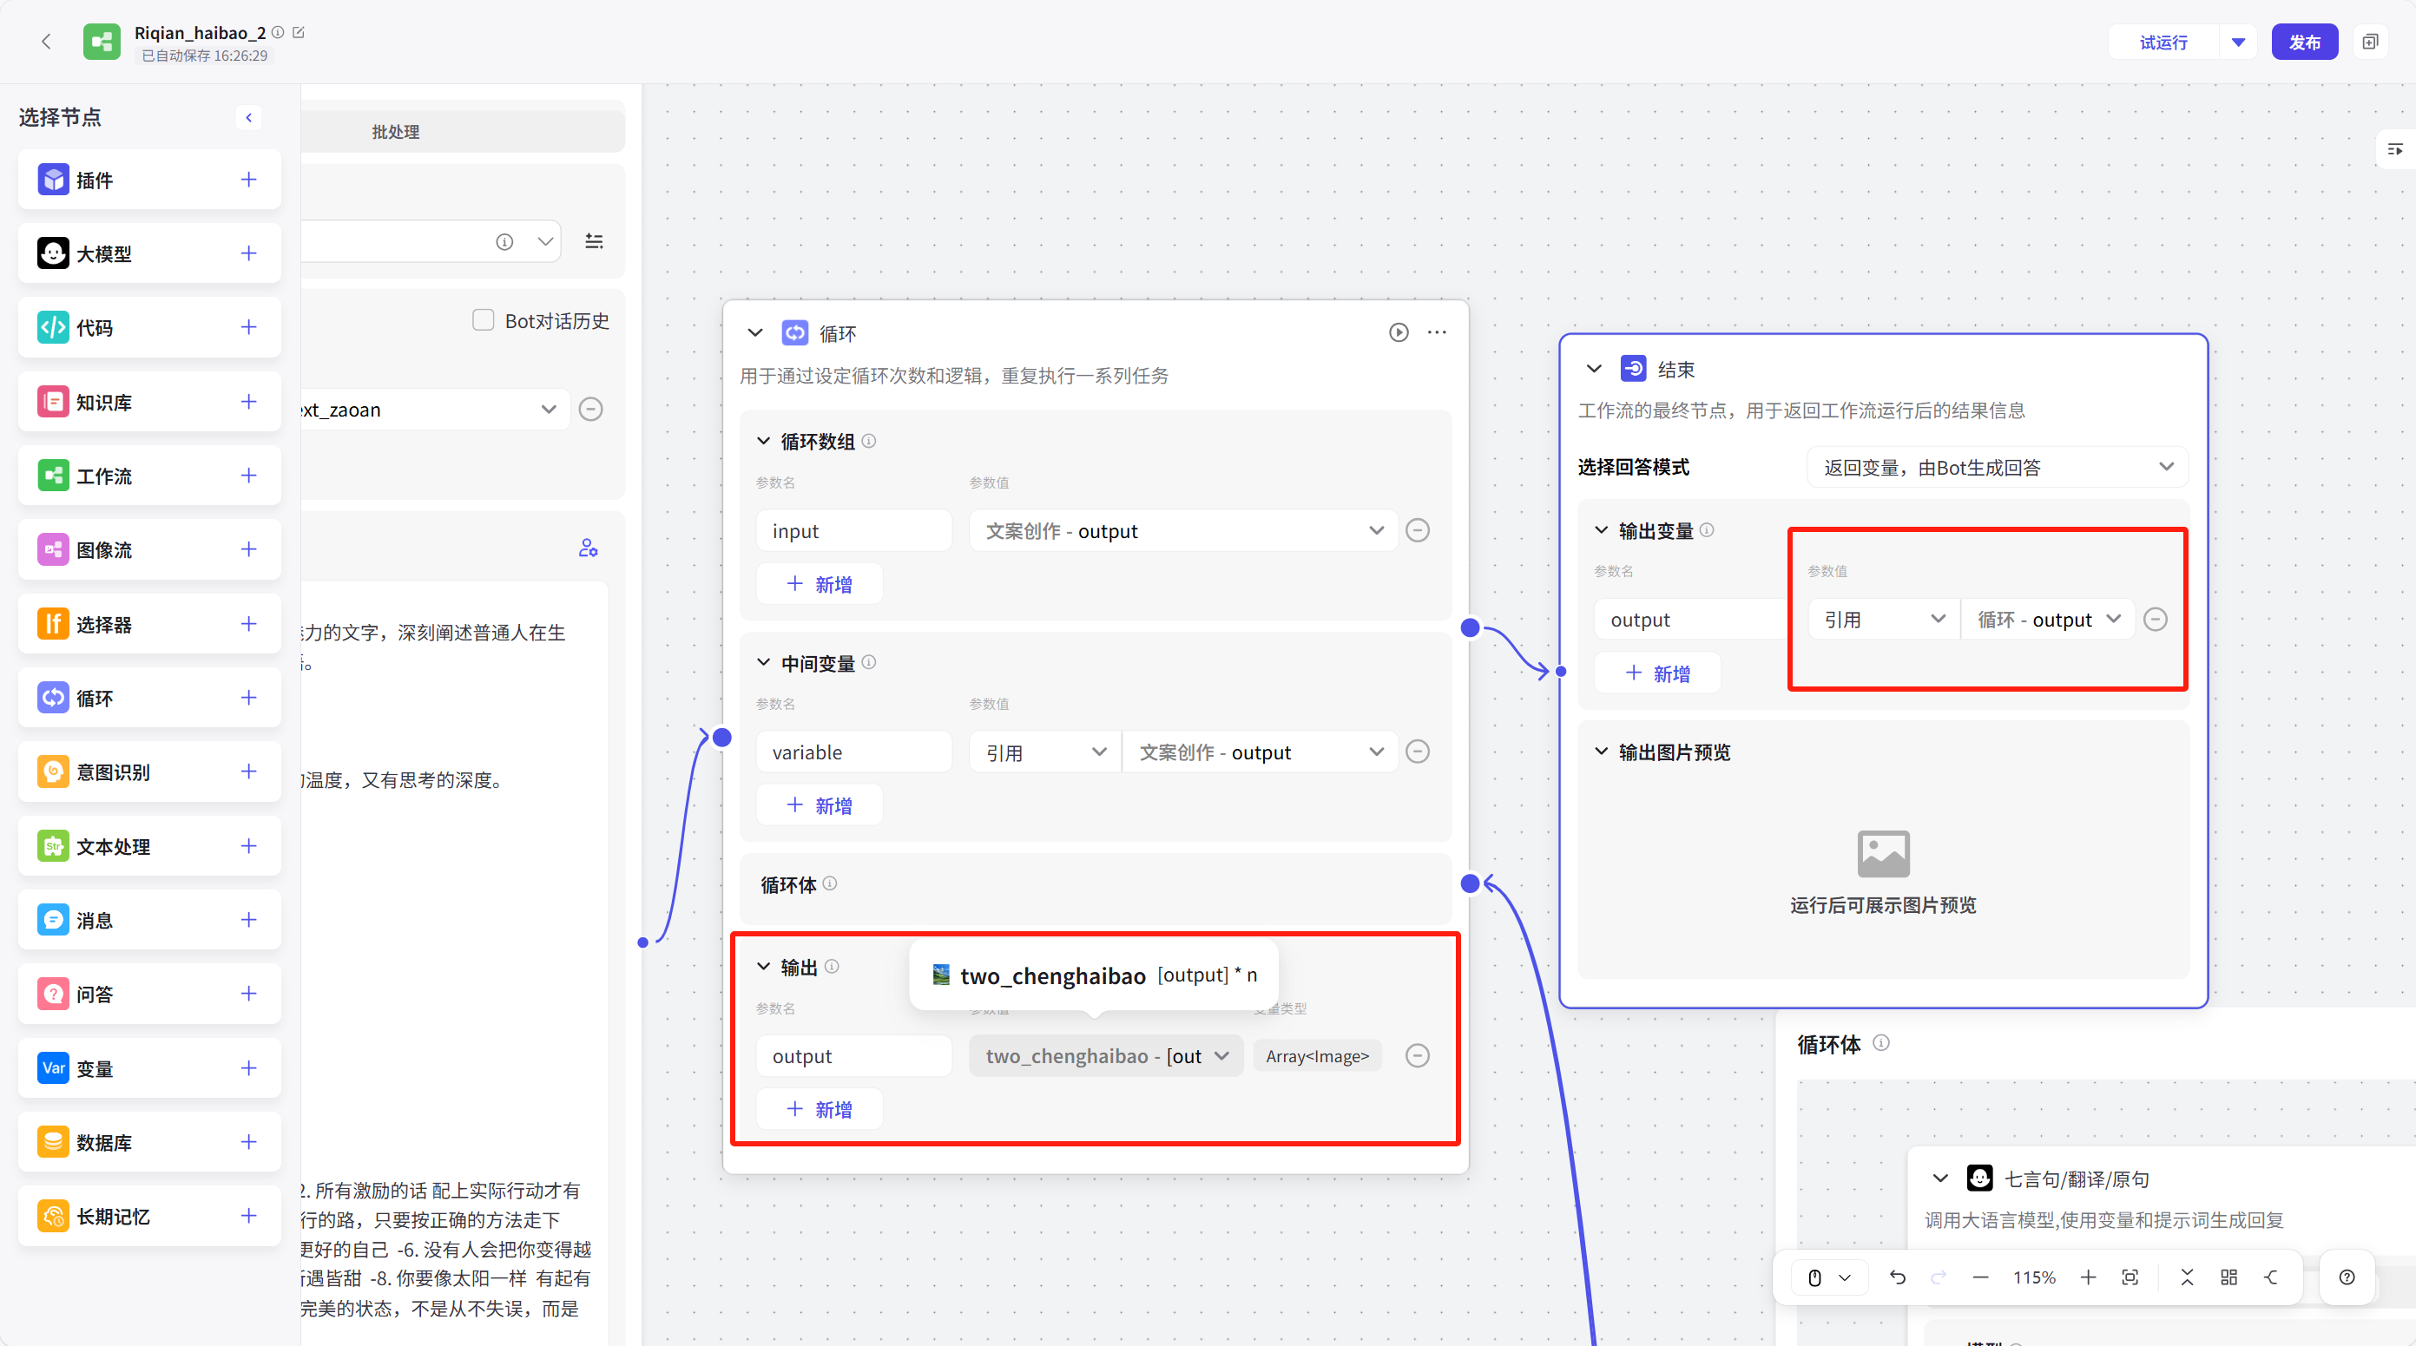Open the 循环 - output dropdown in 结束
The height and width of the screenshot is (1346, 2416).
2047,620
